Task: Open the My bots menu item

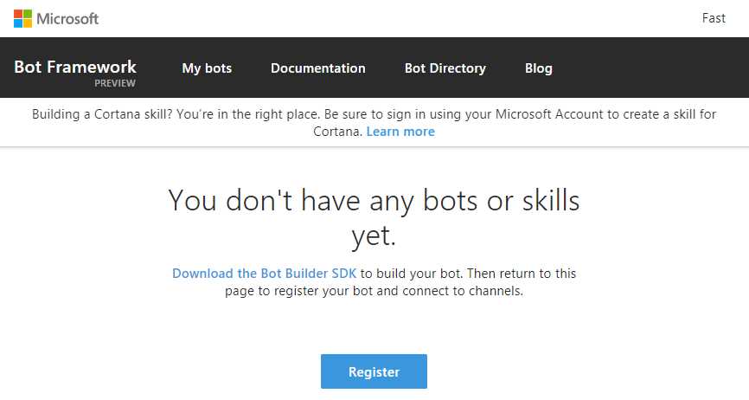Action: pos(207,68)
